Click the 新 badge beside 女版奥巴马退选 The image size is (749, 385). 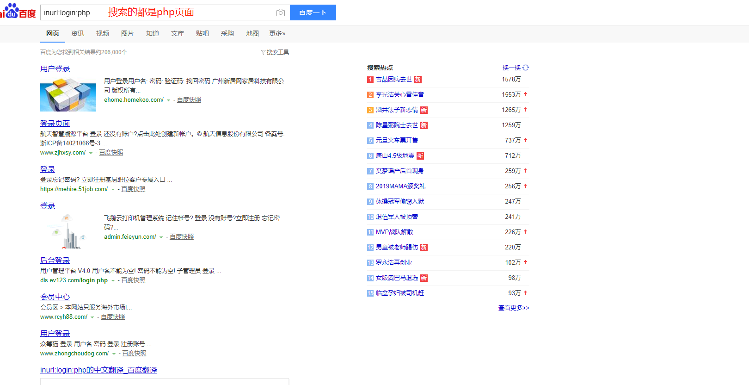pyautogui.click(x=424, y=278)
